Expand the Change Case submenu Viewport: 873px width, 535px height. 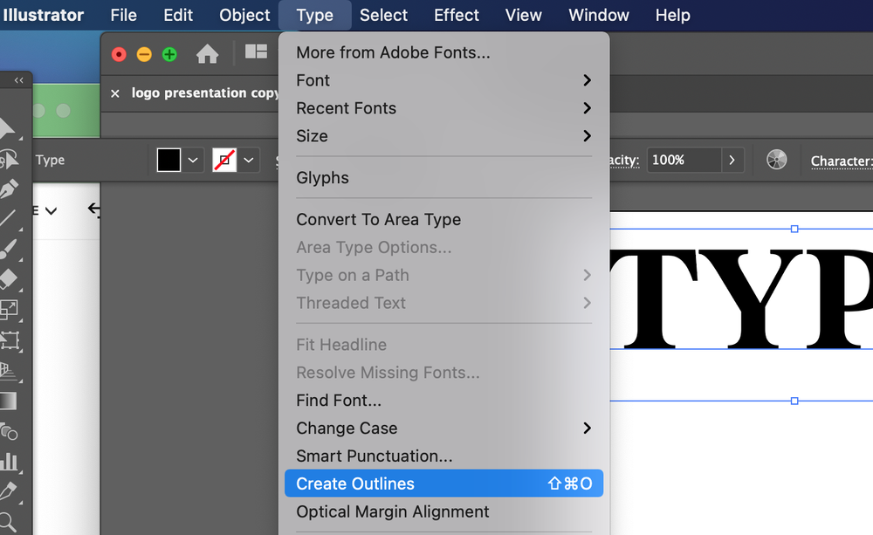(443, 429)
